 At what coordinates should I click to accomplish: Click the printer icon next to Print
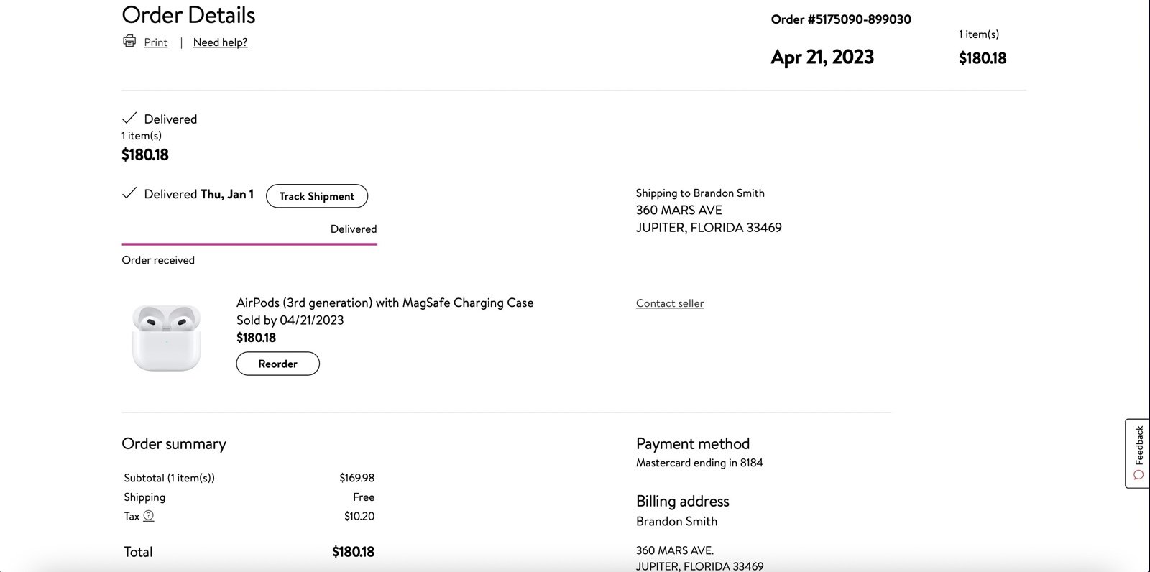click(x=129, y=41)
